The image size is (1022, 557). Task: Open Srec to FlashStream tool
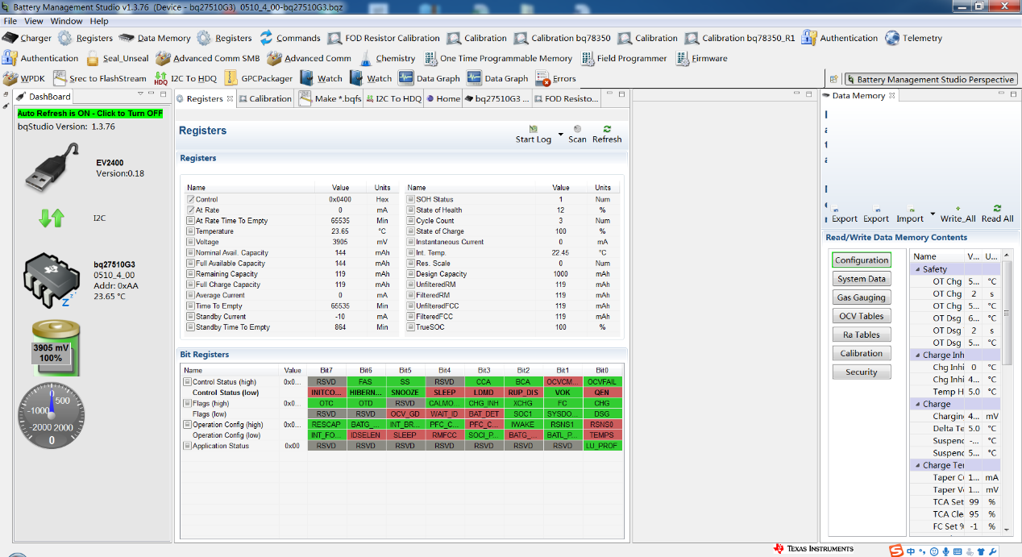99,78
